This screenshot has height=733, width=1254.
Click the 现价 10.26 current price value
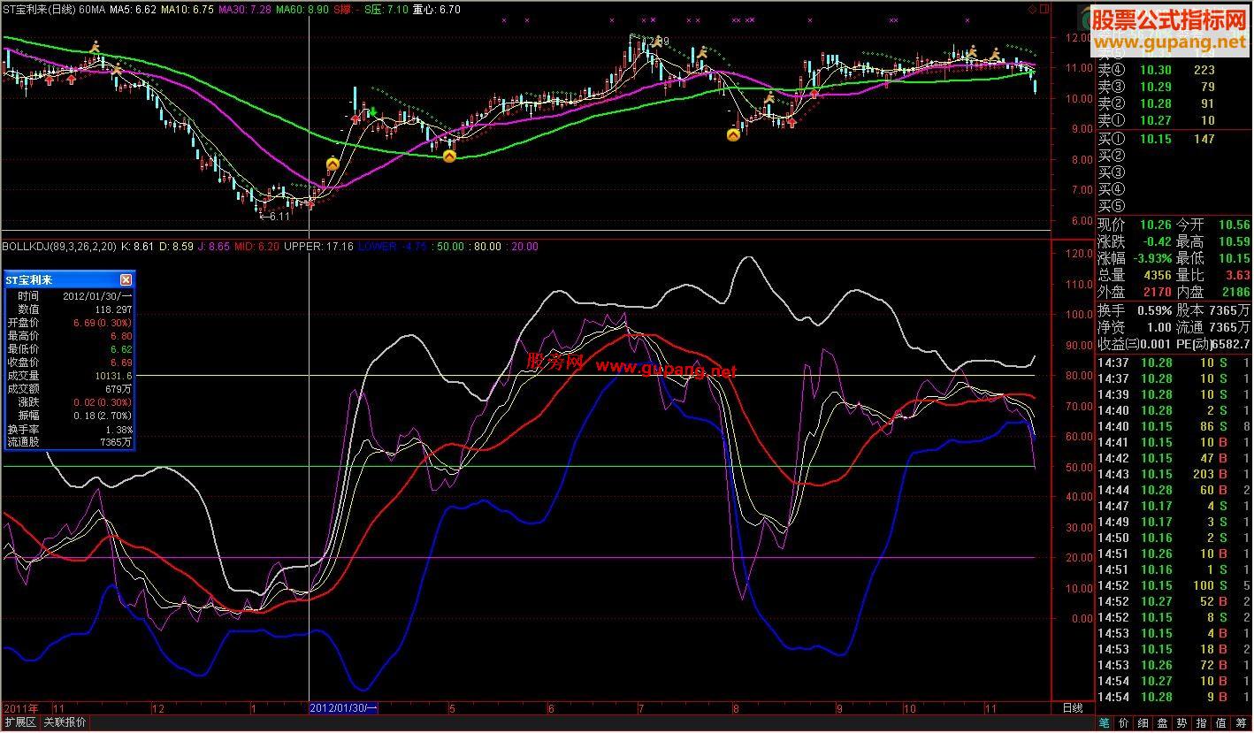coord(1156,225)
